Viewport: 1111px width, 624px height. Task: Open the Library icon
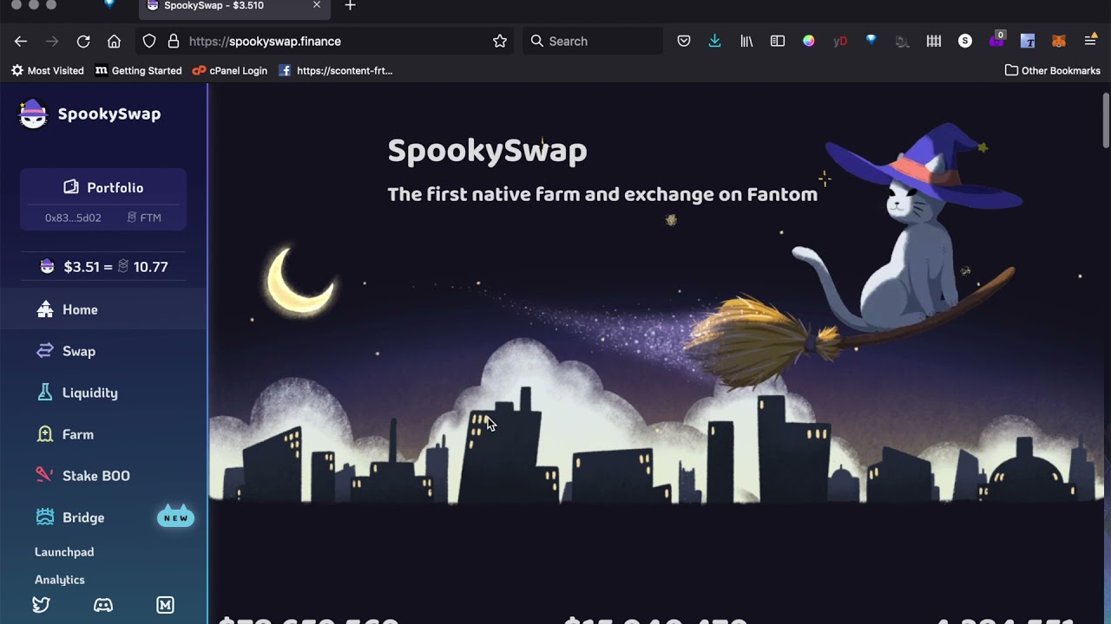coord(746,41)
